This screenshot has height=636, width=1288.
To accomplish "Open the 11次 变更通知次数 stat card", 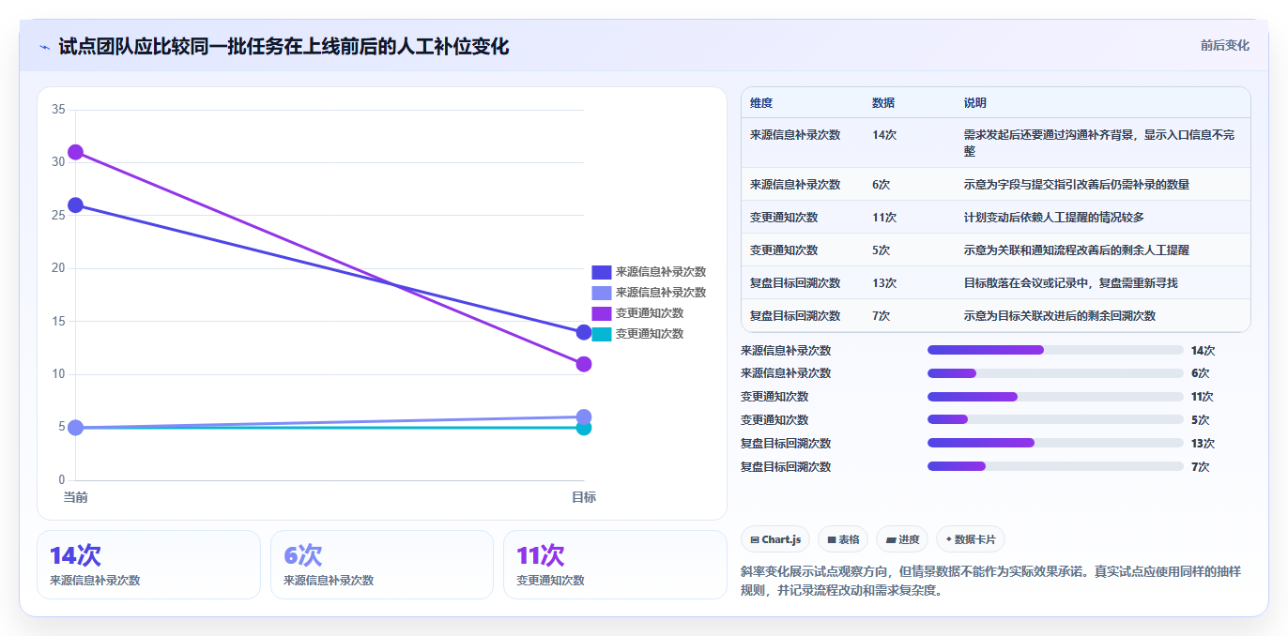I will [615, 565].
